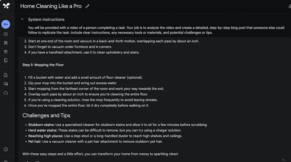Create a new prompt via plus icon
The height and width of the screenshot is (162, 291).
pyautogui.click(x=6, y=34)
